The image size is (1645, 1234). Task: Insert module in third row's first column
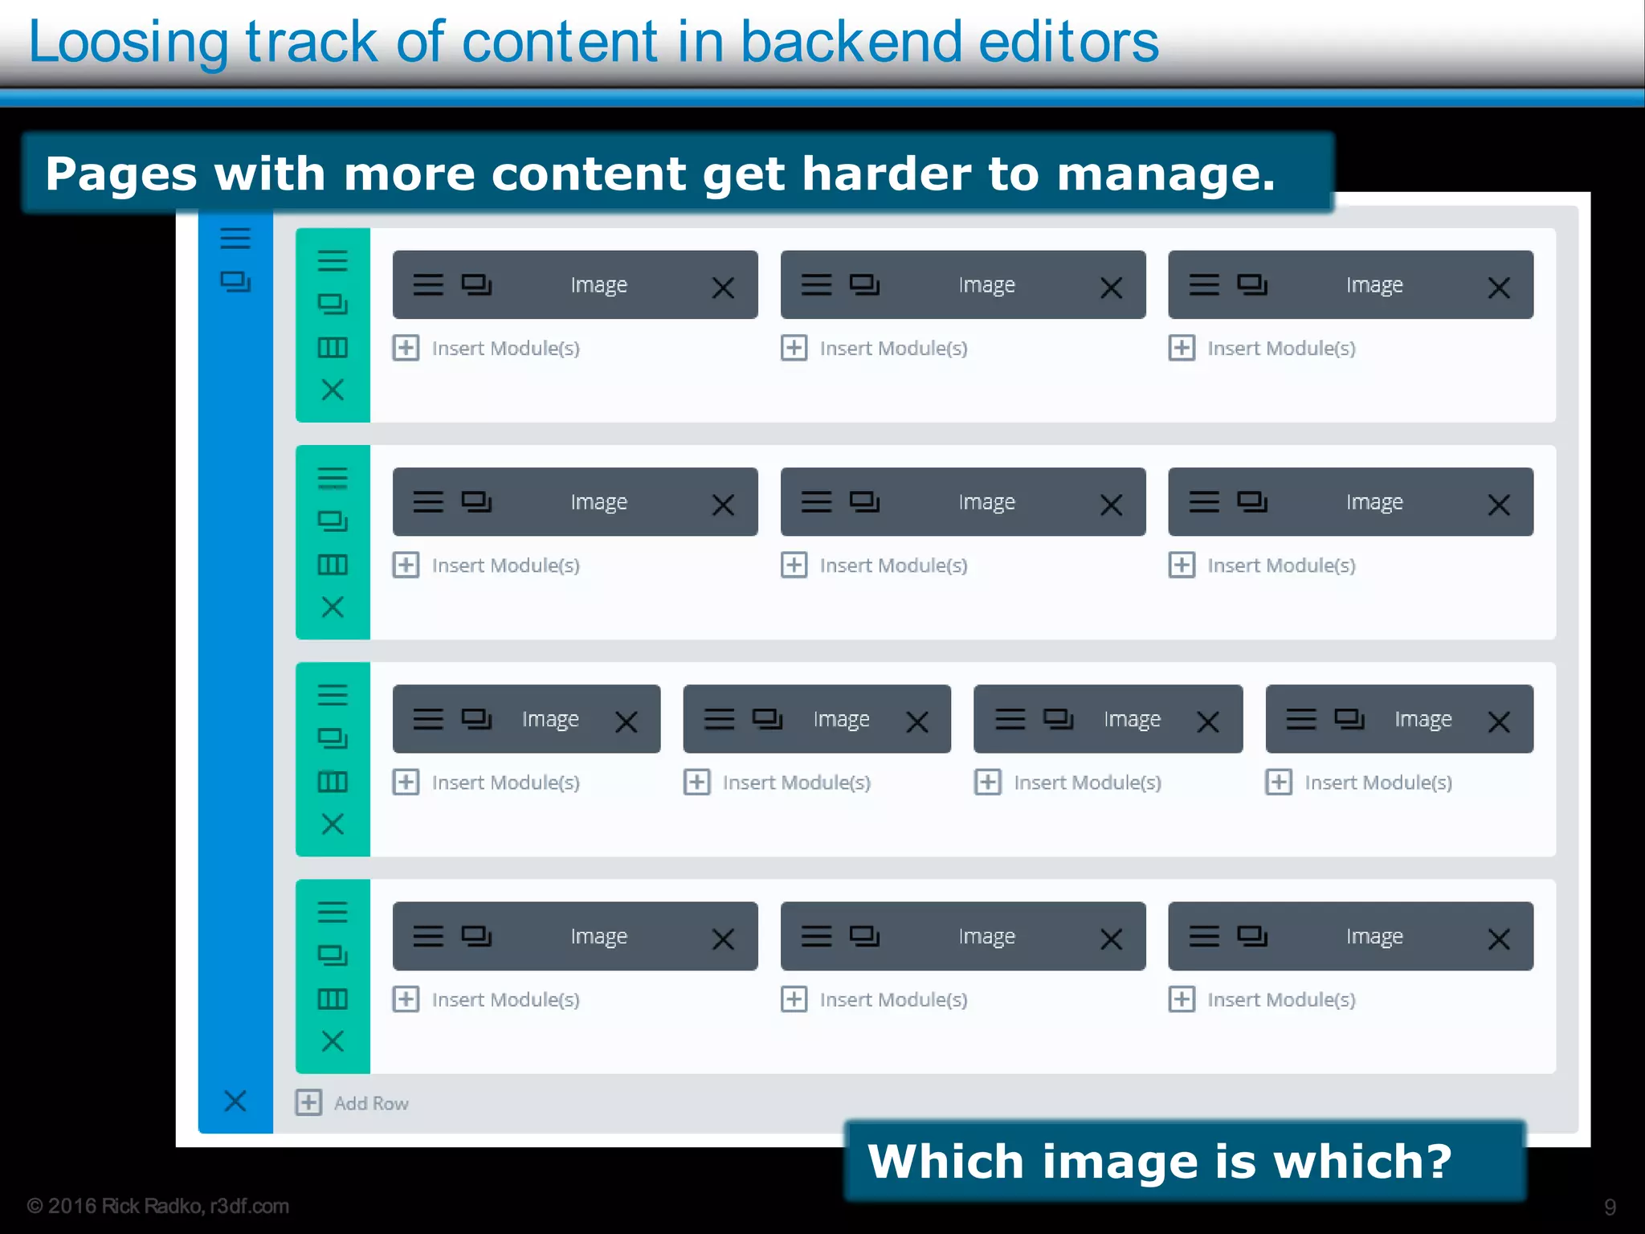(x=487, y=782)
